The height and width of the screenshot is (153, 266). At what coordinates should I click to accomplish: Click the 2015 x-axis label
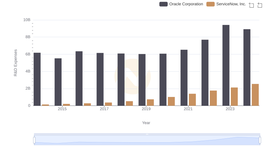click(62, 109)
